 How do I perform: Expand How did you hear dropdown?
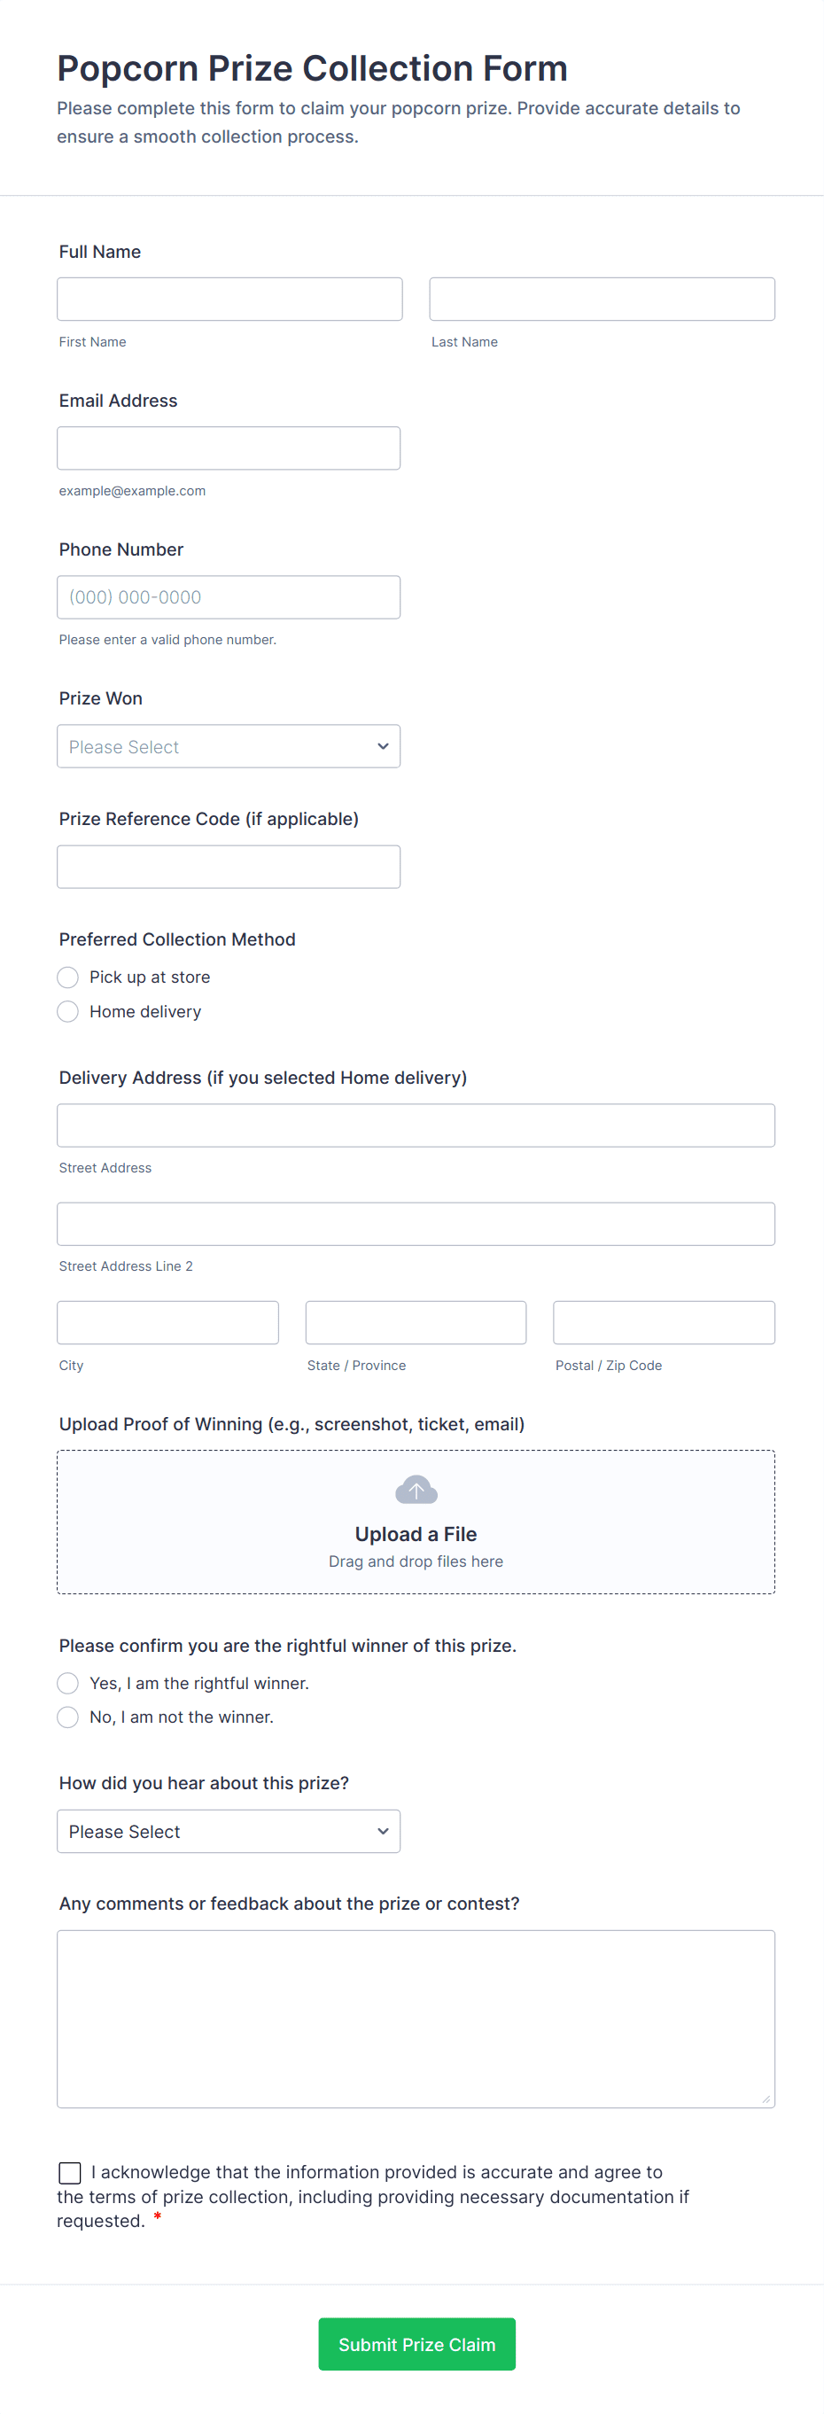point(229,1831)
